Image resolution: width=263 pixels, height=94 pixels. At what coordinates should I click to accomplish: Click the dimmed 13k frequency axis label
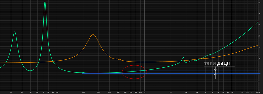tap(242, 92)
